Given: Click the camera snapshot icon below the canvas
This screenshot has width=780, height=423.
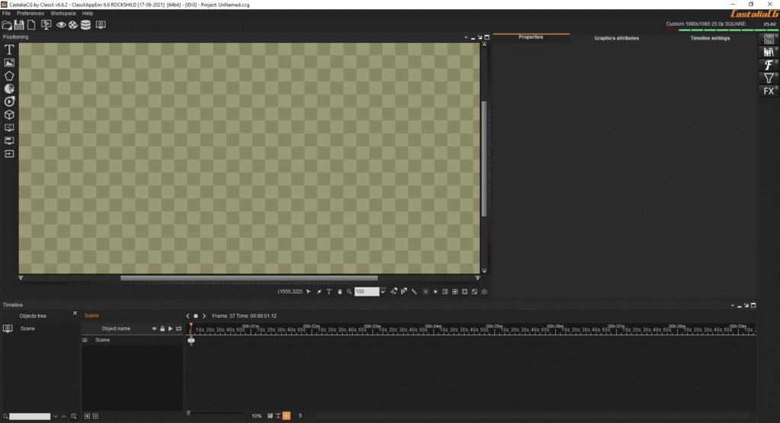Looking at the screenshot, I should 484,292.
